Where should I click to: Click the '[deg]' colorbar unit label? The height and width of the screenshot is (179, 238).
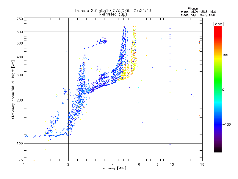(218, 24)
